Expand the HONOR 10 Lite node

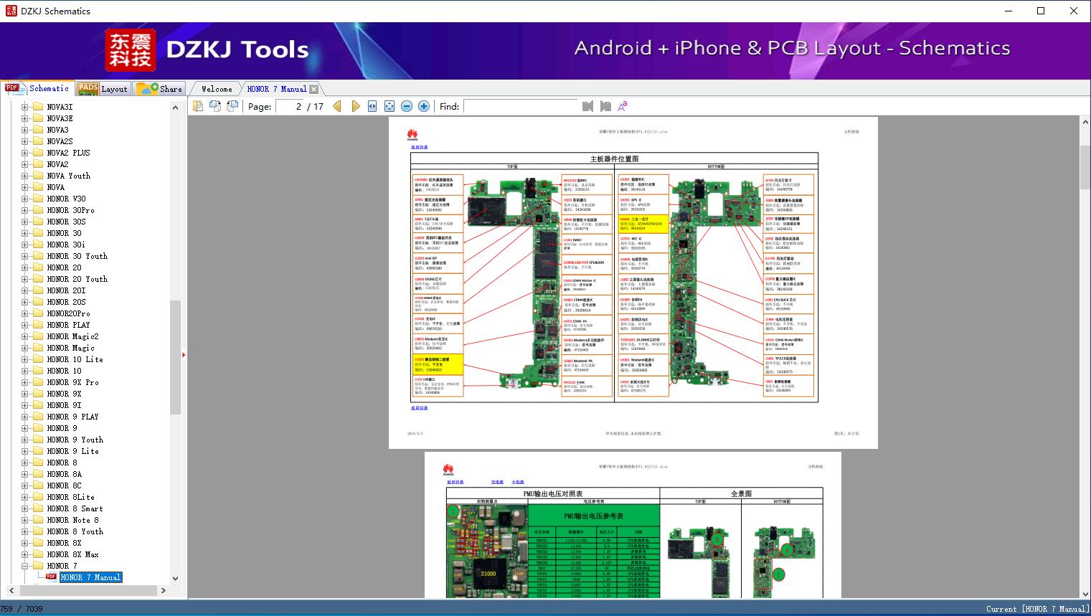pyautogui.click(x=25, y=359)
